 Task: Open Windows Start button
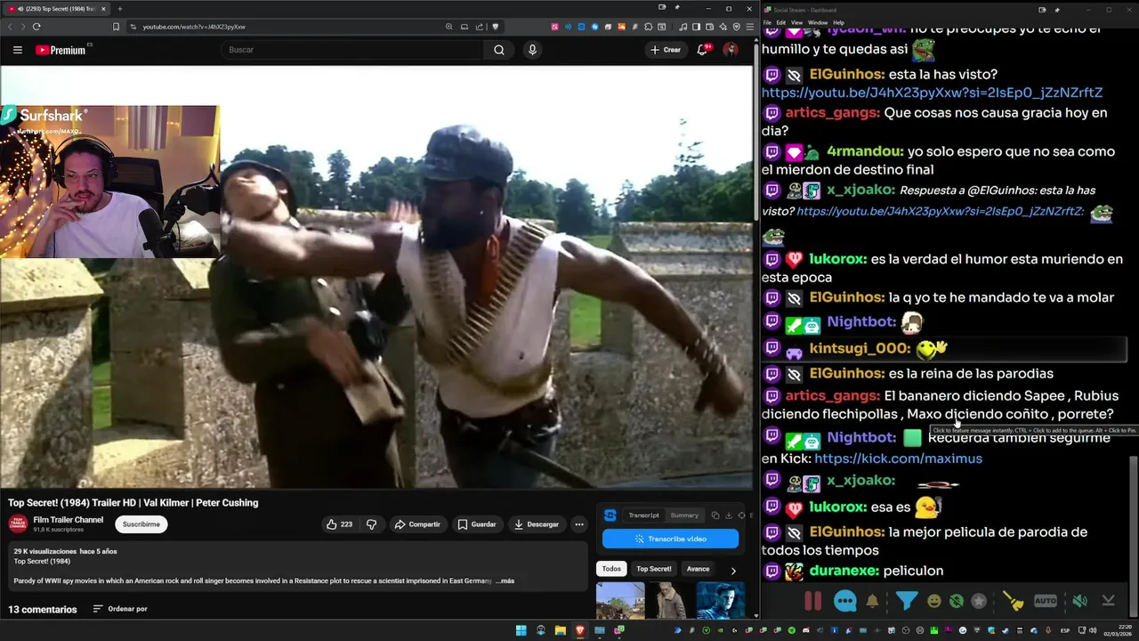(x=521, y=630)
